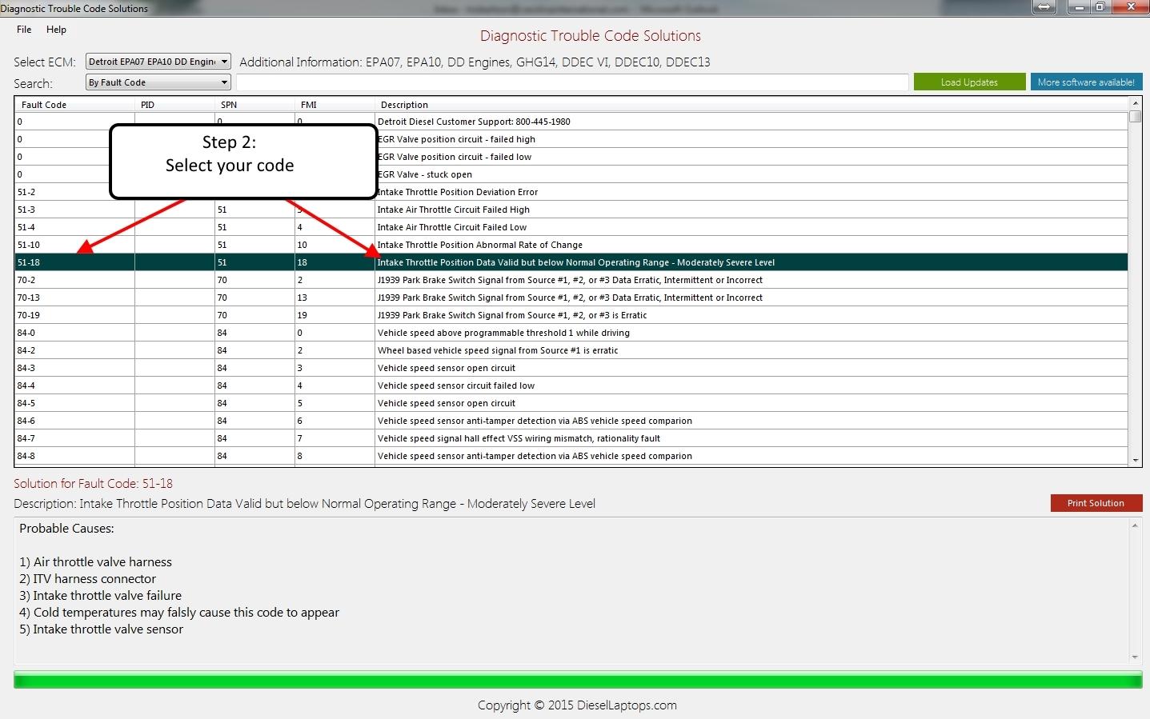Viewport: 1150px width, 719px height.
Task: Select the Detroit Diesel Customer Support row
Action: point(571,122)
